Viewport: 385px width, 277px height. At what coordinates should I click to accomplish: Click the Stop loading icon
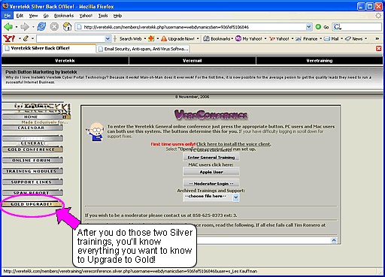point(54,26)
